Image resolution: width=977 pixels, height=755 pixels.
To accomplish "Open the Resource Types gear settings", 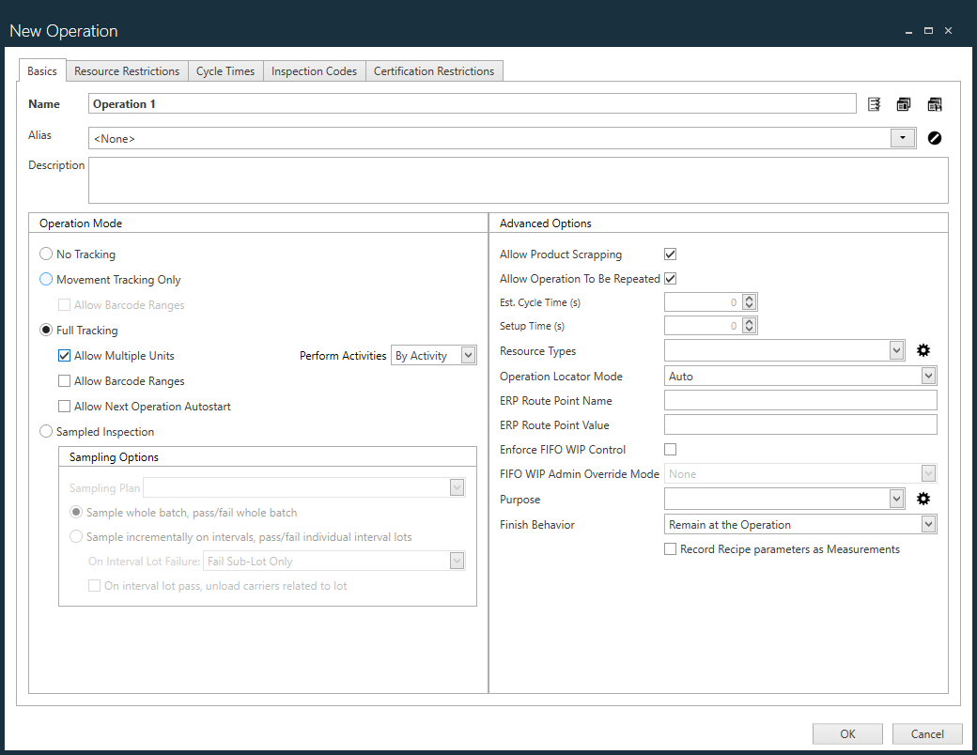I will [923, 349].
